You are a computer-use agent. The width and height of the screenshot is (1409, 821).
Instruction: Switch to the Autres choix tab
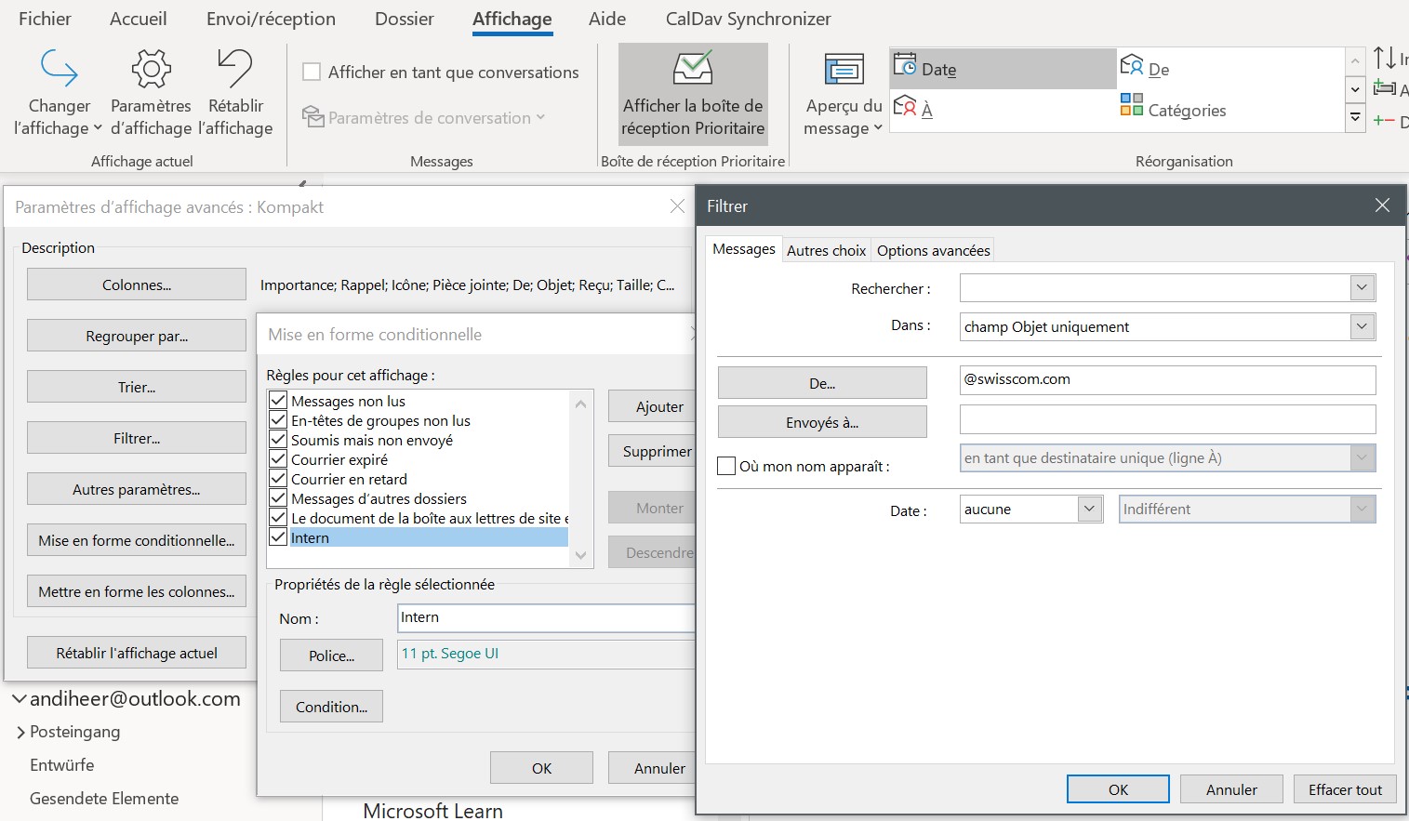click(826, 250)
